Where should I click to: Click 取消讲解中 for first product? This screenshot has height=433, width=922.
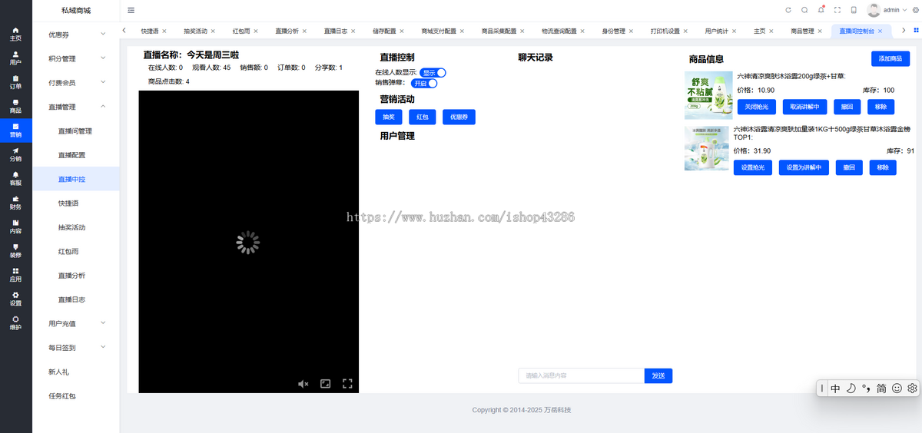click(805, 107)
